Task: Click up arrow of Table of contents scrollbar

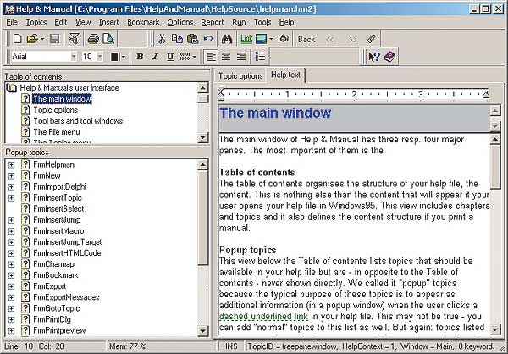Action: coord(203,87)
